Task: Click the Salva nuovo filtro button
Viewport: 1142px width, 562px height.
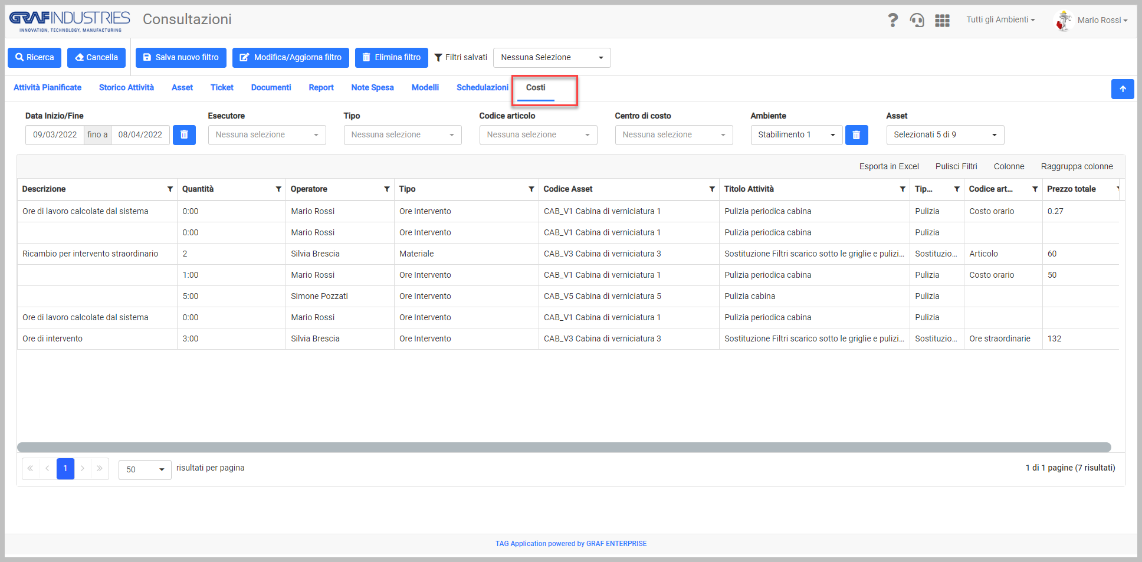Action: pyautogui.click(x=181, y=58)
